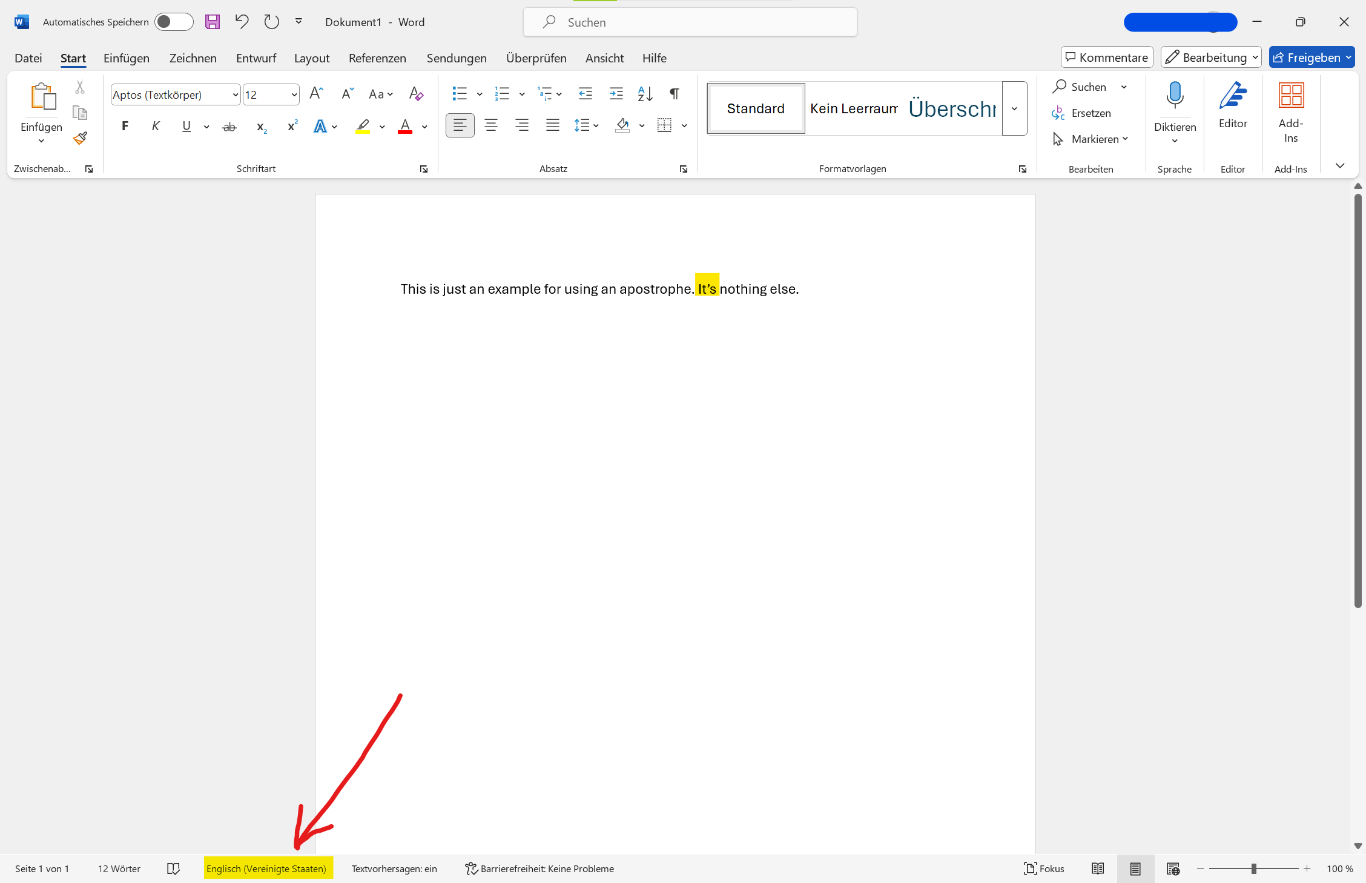Click the Format Painter brush icon
Viewport: 1366px width, 883px height.
click(x=80, y=138)
